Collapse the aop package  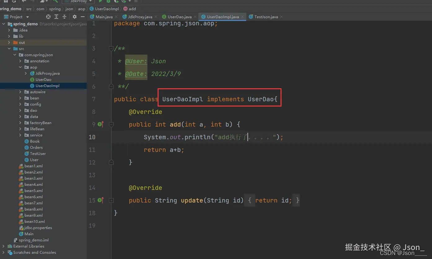click(20, 67)
